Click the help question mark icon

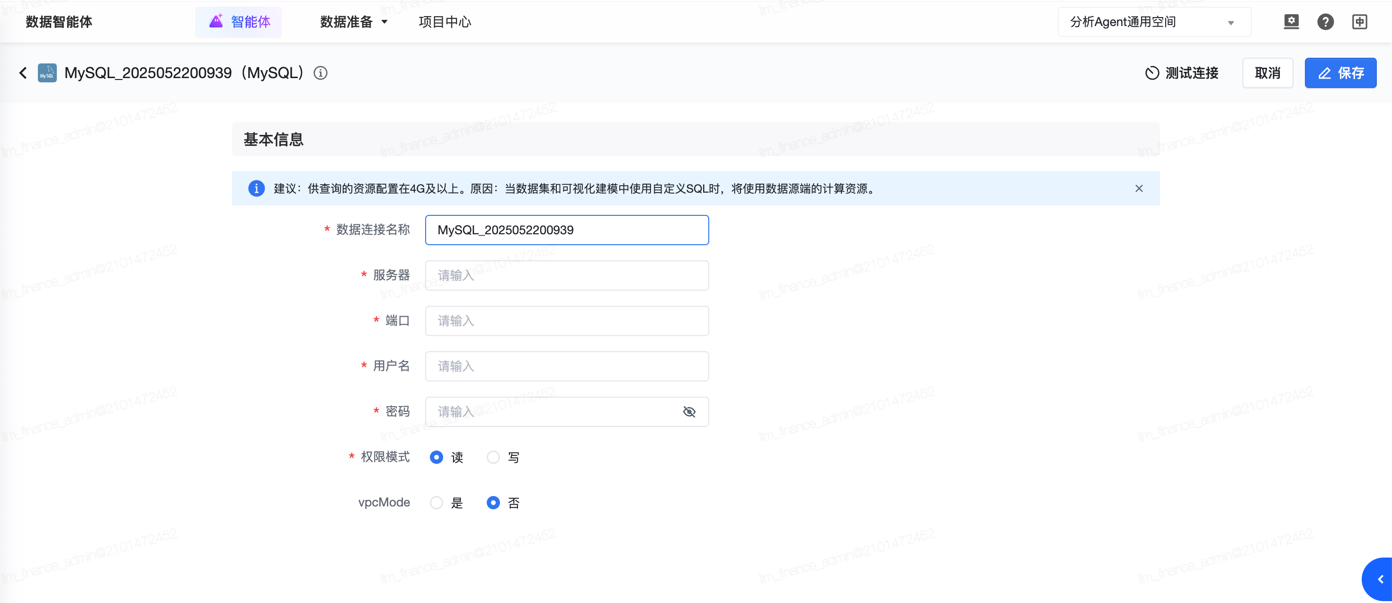[x=1325, y=22]
